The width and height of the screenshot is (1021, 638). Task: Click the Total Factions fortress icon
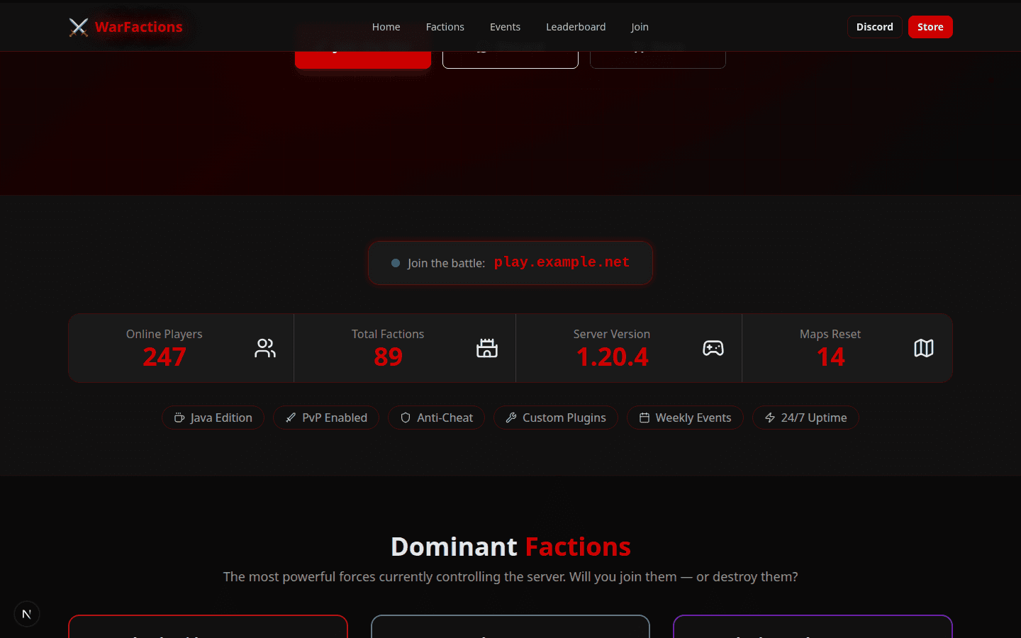click(487, 348)
